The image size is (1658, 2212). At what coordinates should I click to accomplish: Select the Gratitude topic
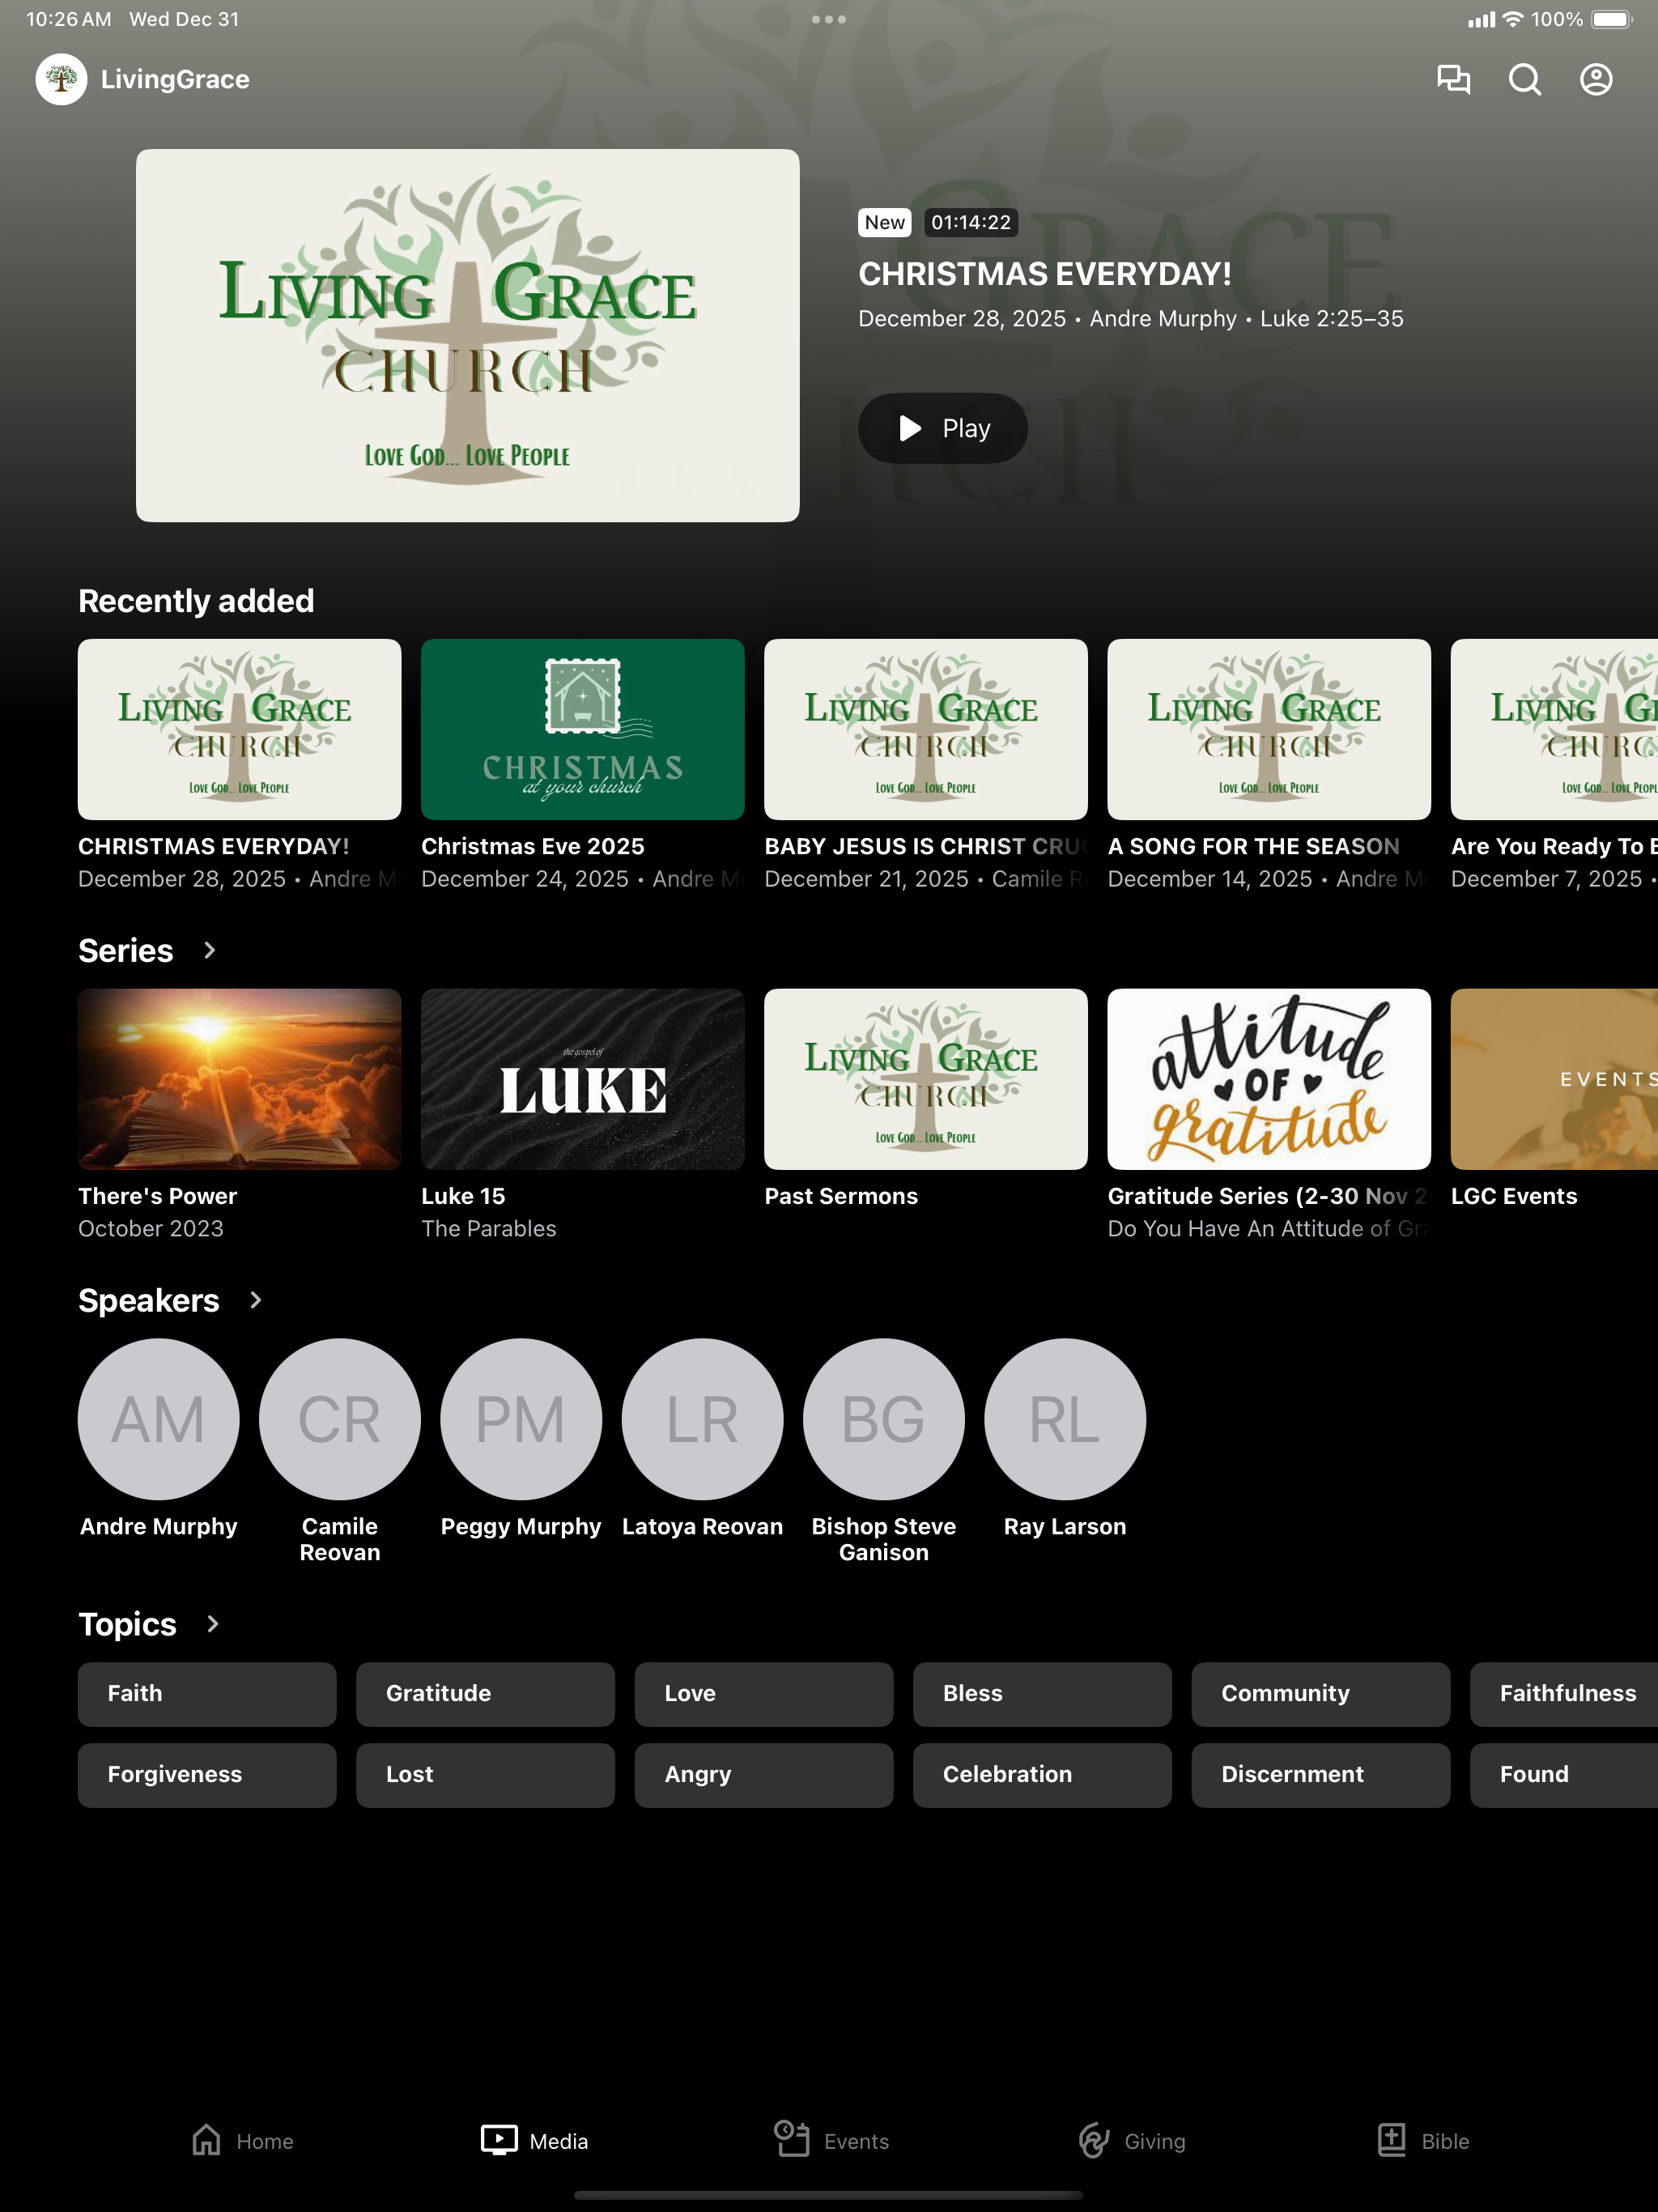coord(485,1694)
